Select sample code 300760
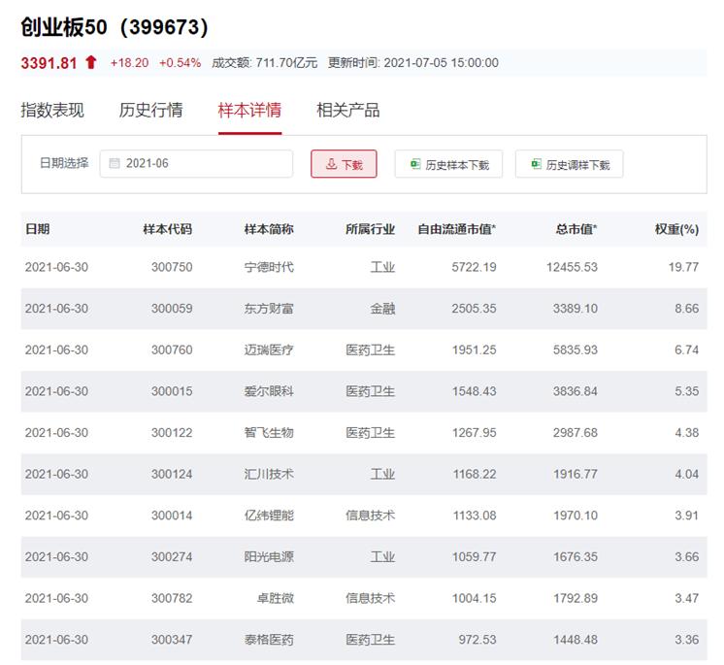Screen dimensions: 724x665 (x=172, y=349)
